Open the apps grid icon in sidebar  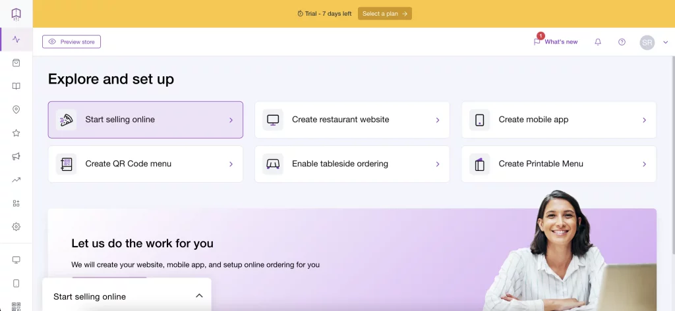(x=16, y=203)
